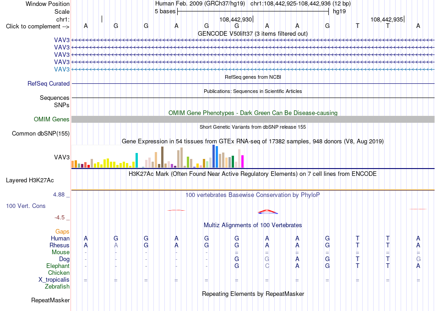Click the cyan bar in the GTEx chart
Image resolution: width=435 pixels, height=311 pixels.
(136, 160)
